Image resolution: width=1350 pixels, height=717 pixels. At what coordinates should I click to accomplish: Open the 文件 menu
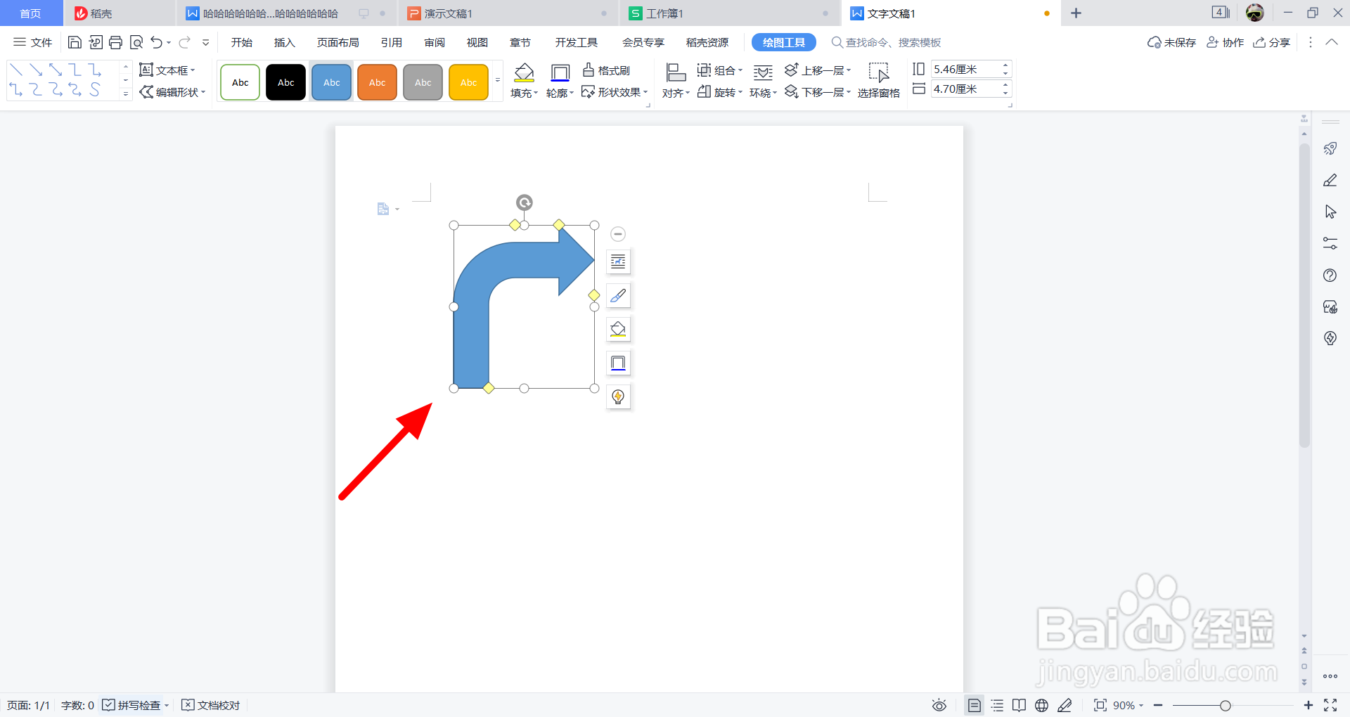33,43
